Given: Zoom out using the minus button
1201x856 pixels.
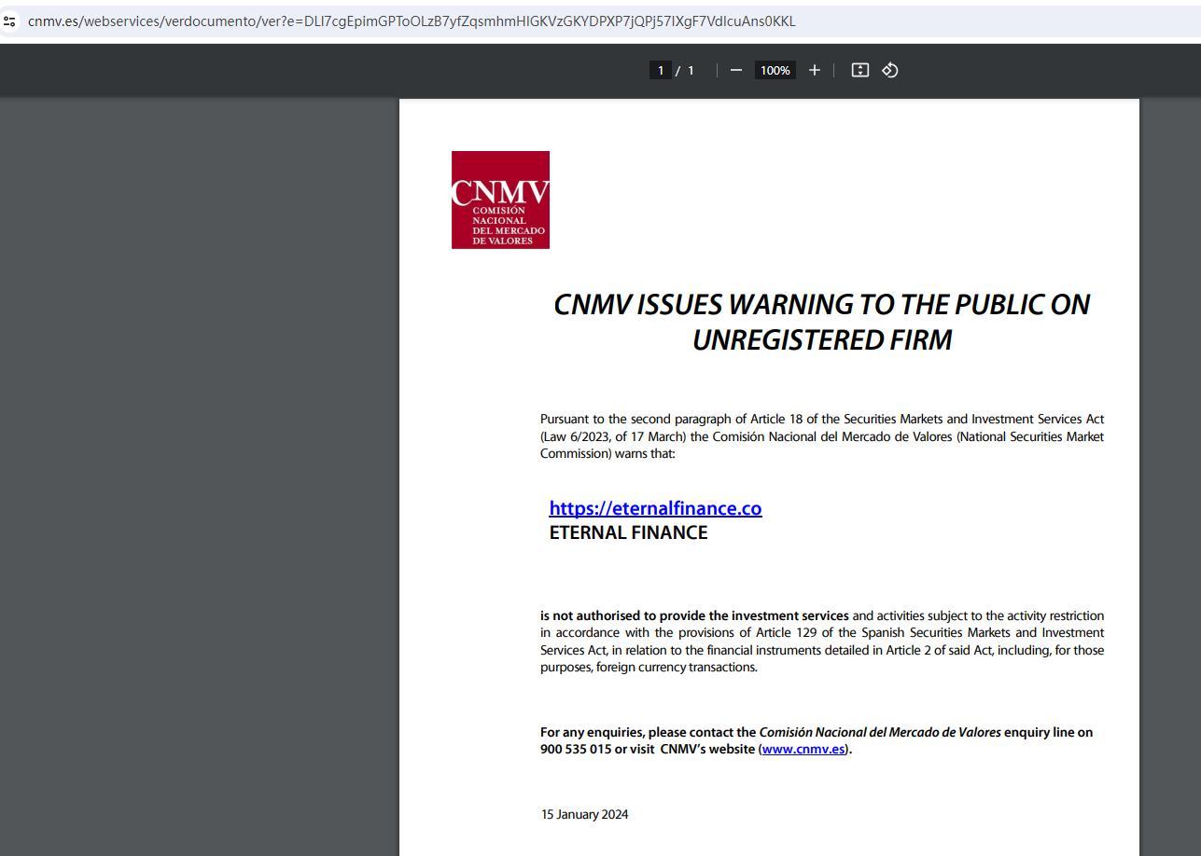Looking at the screenshot, I should [x=736, y=70].
